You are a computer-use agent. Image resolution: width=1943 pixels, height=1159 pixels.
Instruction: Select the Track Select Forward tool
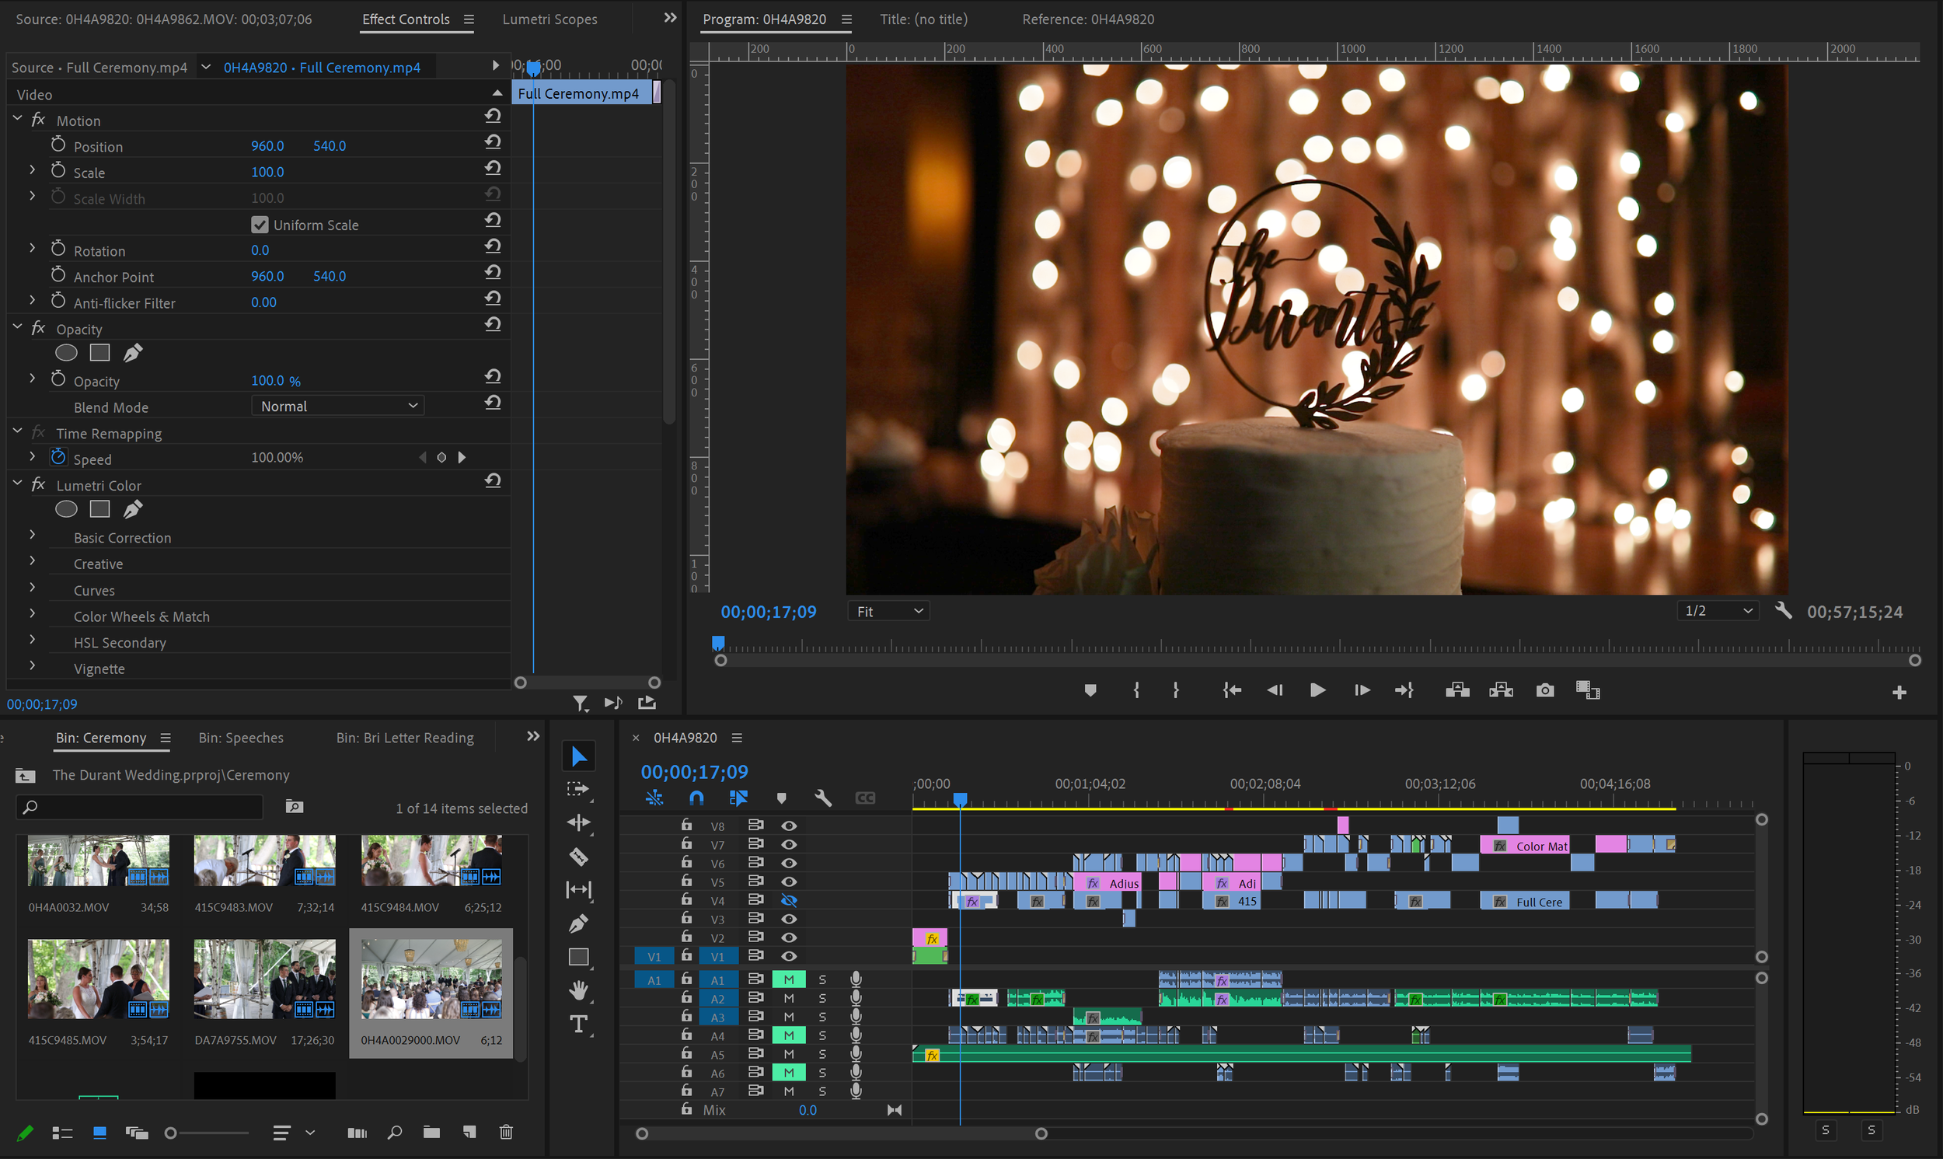578,789
